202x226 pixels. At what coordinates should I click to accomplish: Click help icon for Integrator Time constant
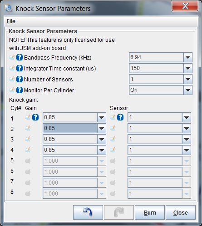point(20,68)
